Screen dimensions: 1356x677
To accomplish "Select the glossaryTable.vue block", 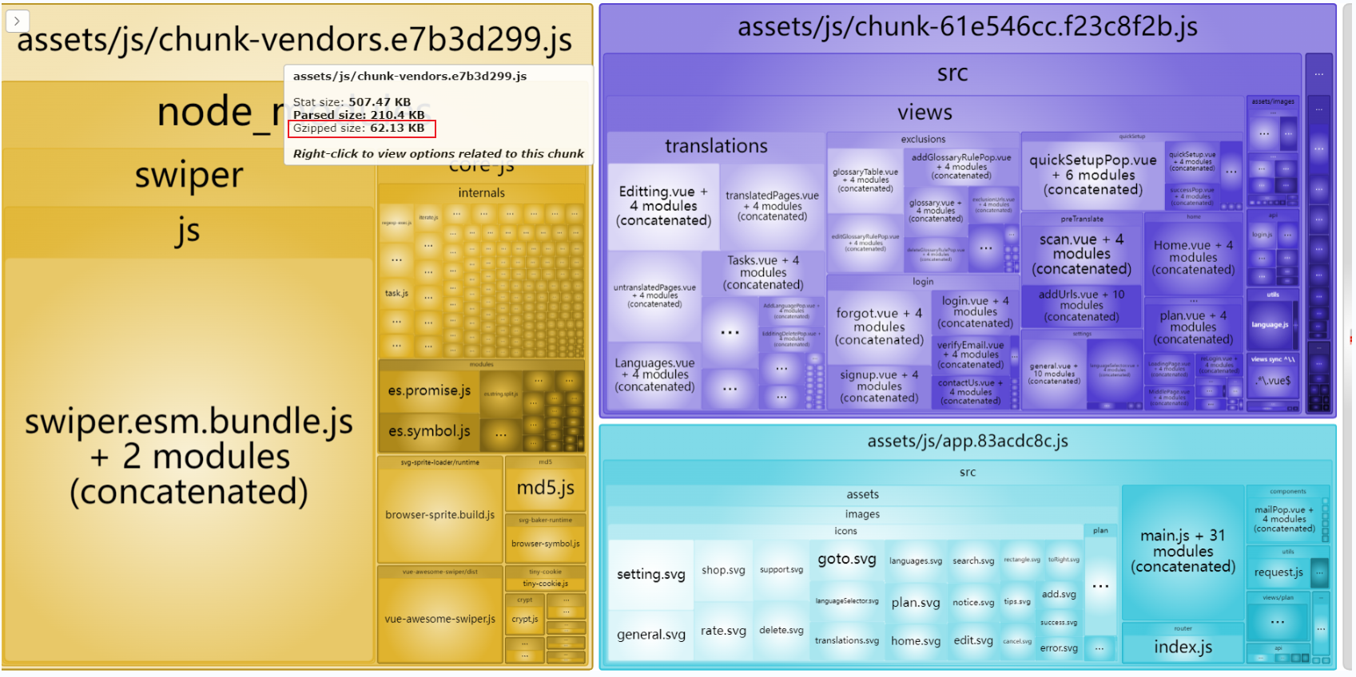I will pyautogui.click(x=865, y=180).
